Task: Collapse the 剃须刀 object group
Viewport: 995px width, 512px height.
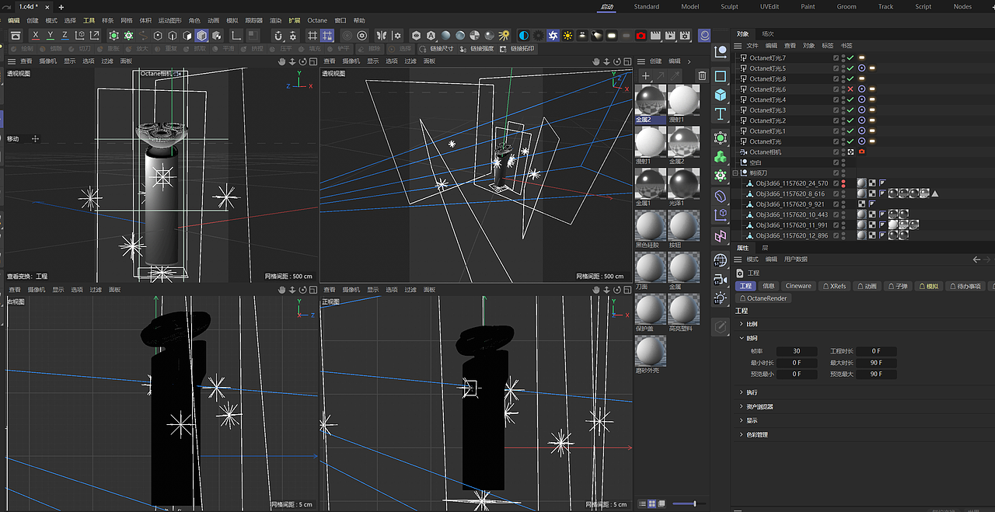Action: (x=735, y=173)
